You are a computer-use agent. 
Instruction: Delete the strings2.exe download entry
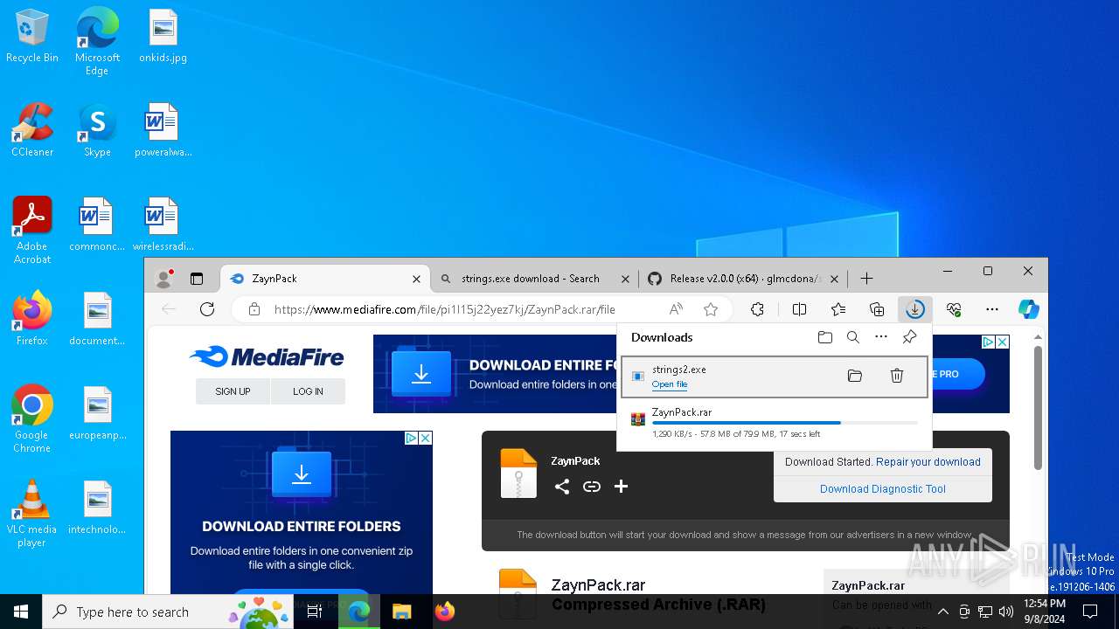[x=897, y=376]
